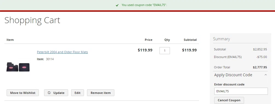Click the coupon code EMAIL75 confirmation message
Viewport: 275px width, 104px height.
pyautogui.click(x=144, y=5)
